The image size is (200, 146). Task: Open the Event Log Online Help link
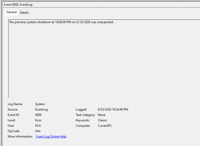tap(51, 136)
